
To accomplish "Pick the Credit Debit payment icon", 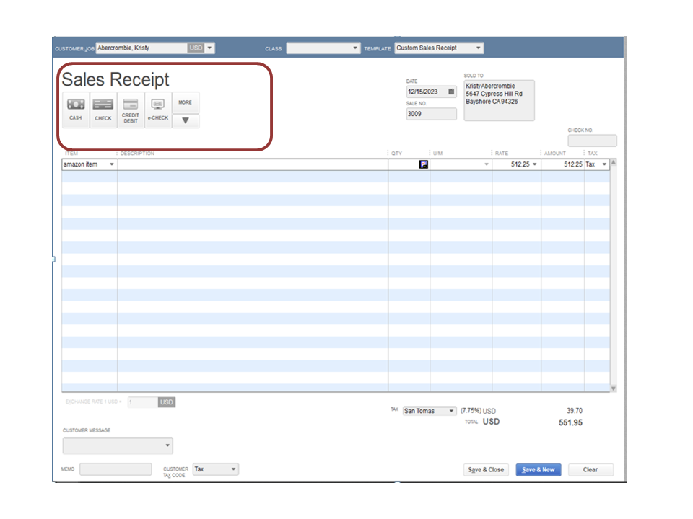I will coord(131,110).
